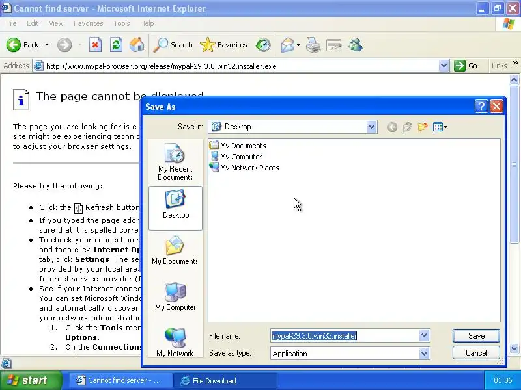Click the Mail envelope icon
The height and width of the screenshot is (390, 521).
(x=288, y=45)
